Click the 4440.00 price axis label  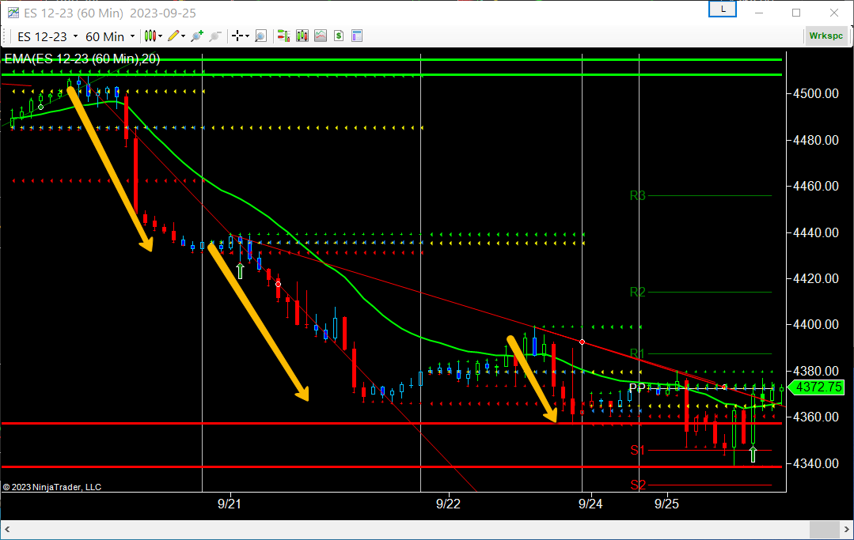816,232
